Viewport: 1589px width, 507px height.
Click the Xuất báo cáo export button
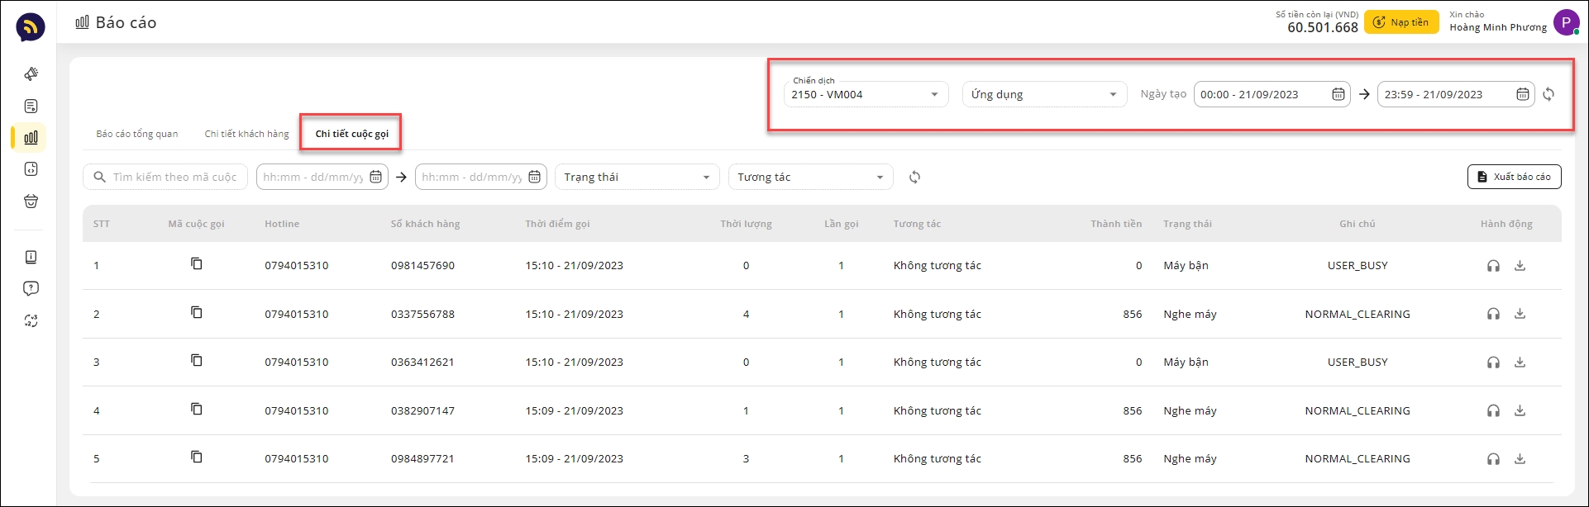pos(1514,177)
